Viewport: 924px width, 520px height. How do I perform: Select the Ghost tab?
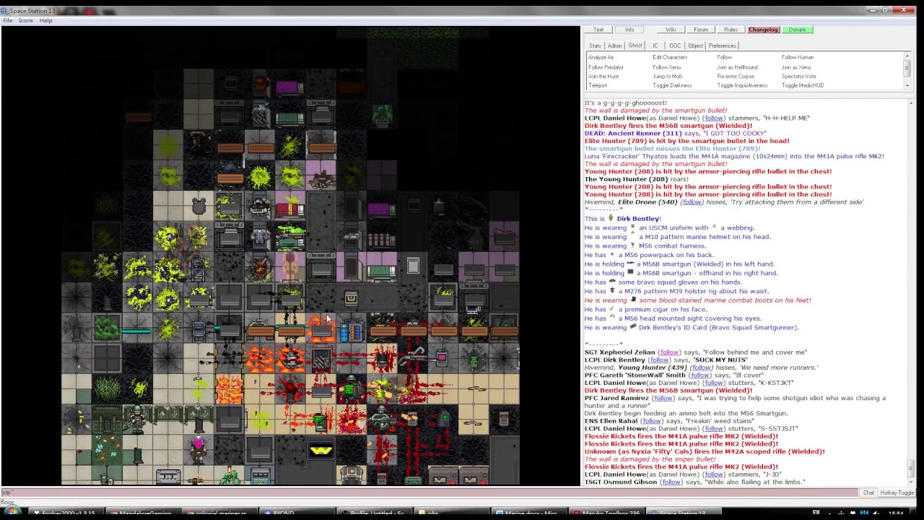coord(635,45)
